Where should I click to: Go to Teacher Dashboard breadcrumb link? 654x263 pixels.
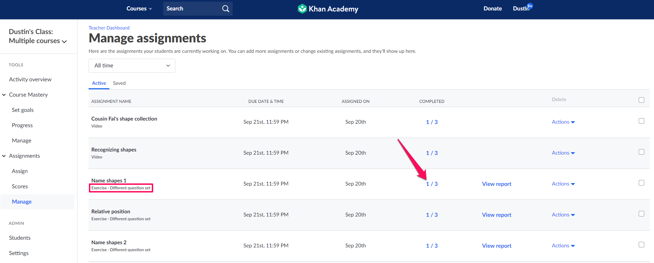click(109, 28)
